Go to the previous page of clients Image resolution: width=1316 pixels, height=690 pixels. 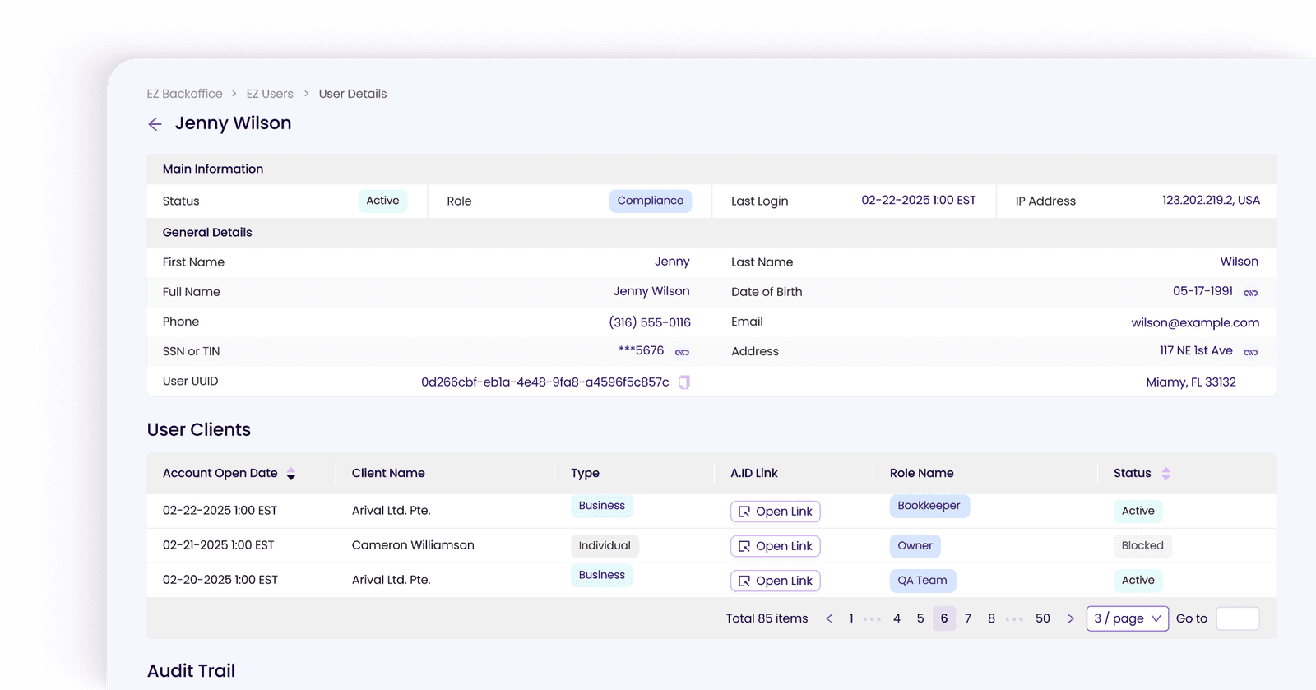[829, 618]
